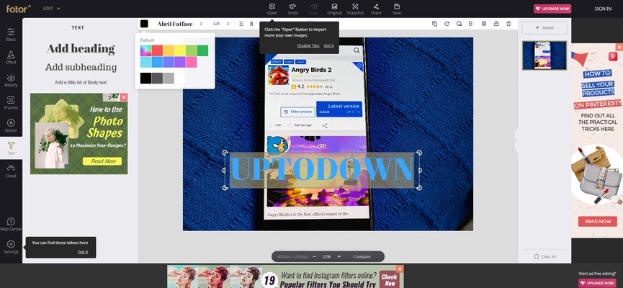Close the Photo Shapes ad
Image resolution: width=623 pixels, height=288 pixels.
(x=124, y=97)
